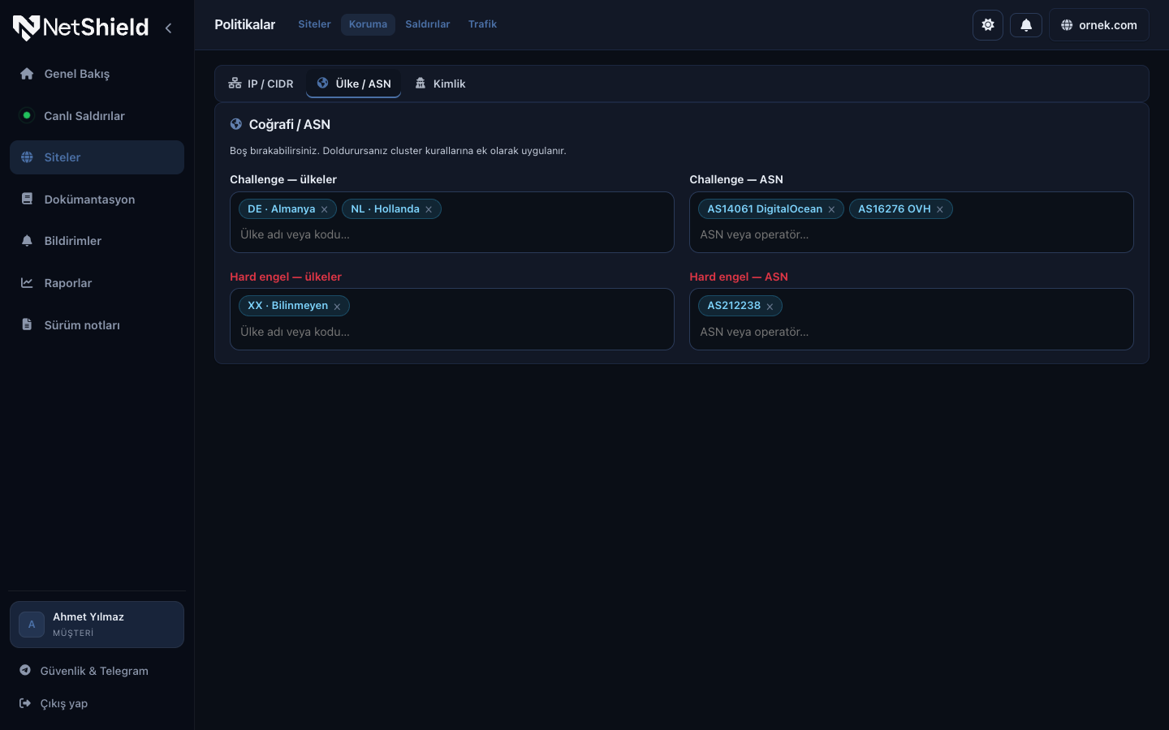Open the Kimlik tab
The width and height of the screenshot is (1169, 730).
click(x=440, y=84)
